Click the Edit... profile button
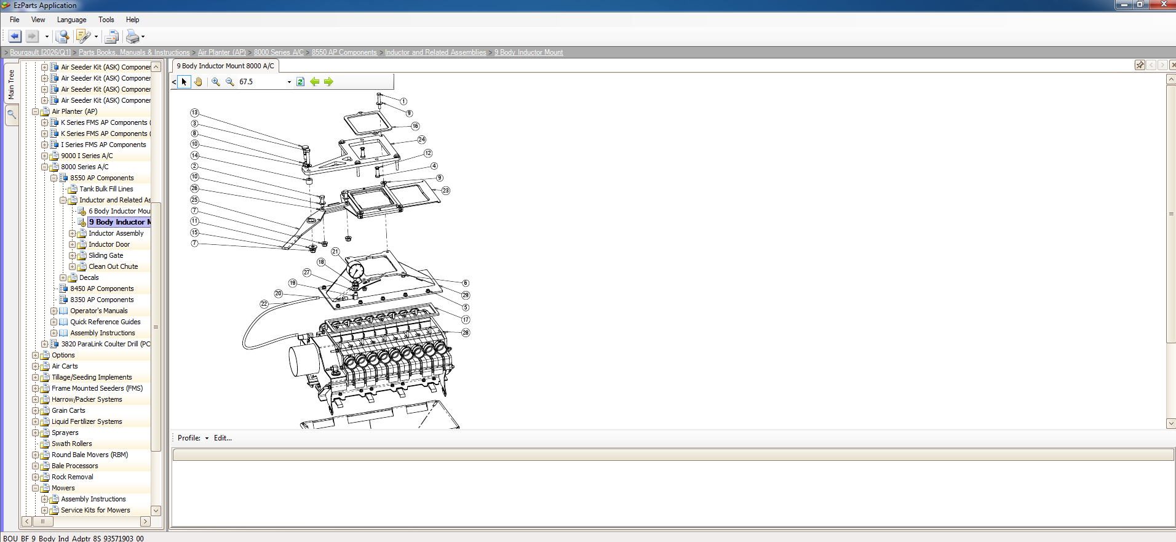 [223, 438]
